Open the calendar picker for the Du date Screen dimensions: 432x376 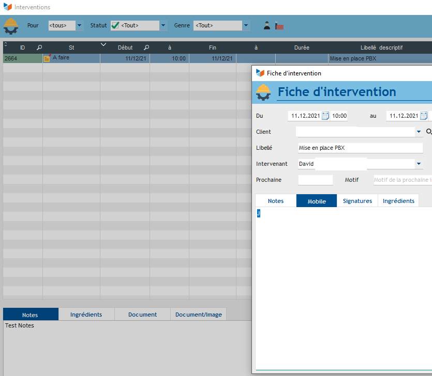coord(325,116)
